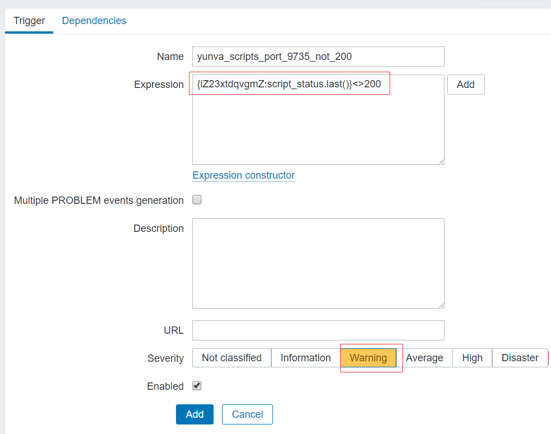Set severity to Not classified

pyautogui.click(x=231, y=358)
